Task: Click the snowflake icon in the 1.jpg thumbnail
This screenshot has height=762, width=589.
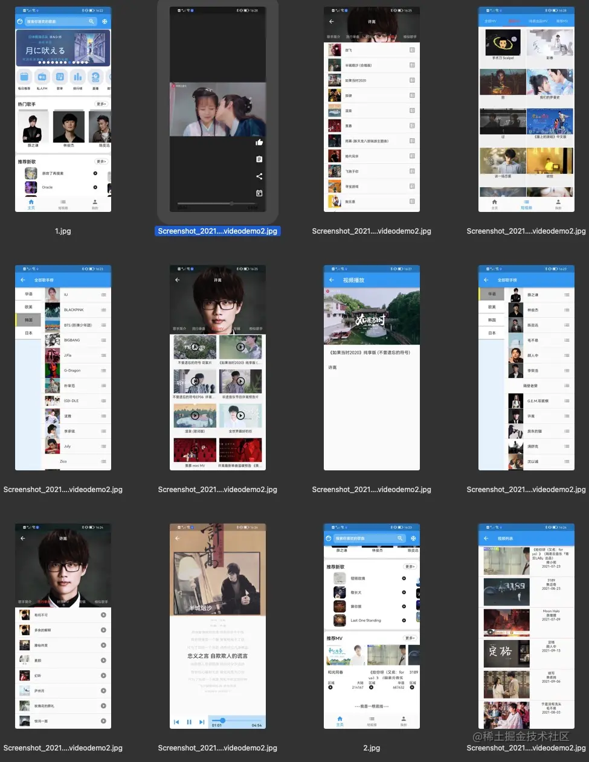Action: click(x=105, y=21)
